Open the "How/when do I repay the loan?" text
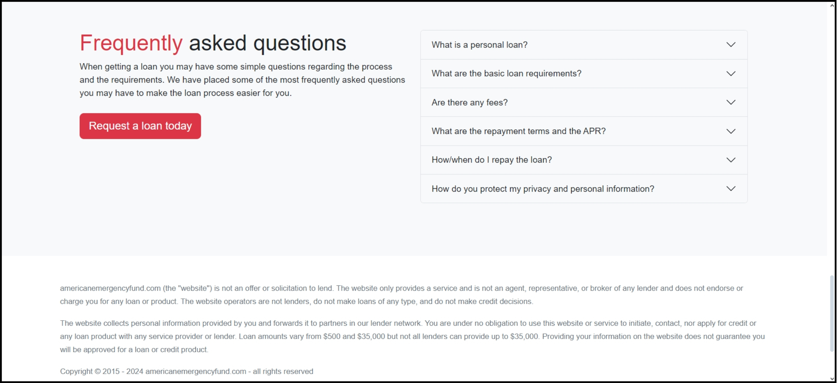The width and height of the screenshot is (837, 383). coord(492,160)
